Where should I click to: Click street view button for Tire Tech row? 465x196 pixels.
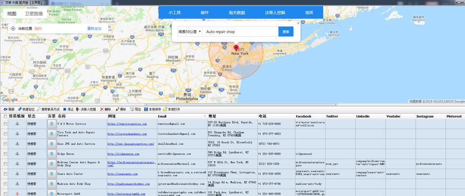coord(52,134)
